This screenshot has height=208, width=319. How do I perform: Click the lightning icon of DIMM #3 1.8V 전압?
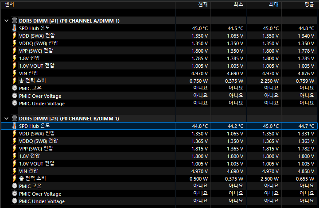pyautogui.click(x=15, y=156)
